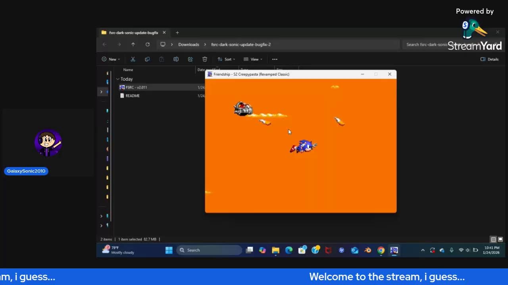Screen dimensions: 508x285
Task: Expand the chevron before Downloads breadcrumb
Action: [x=172, y=44]
